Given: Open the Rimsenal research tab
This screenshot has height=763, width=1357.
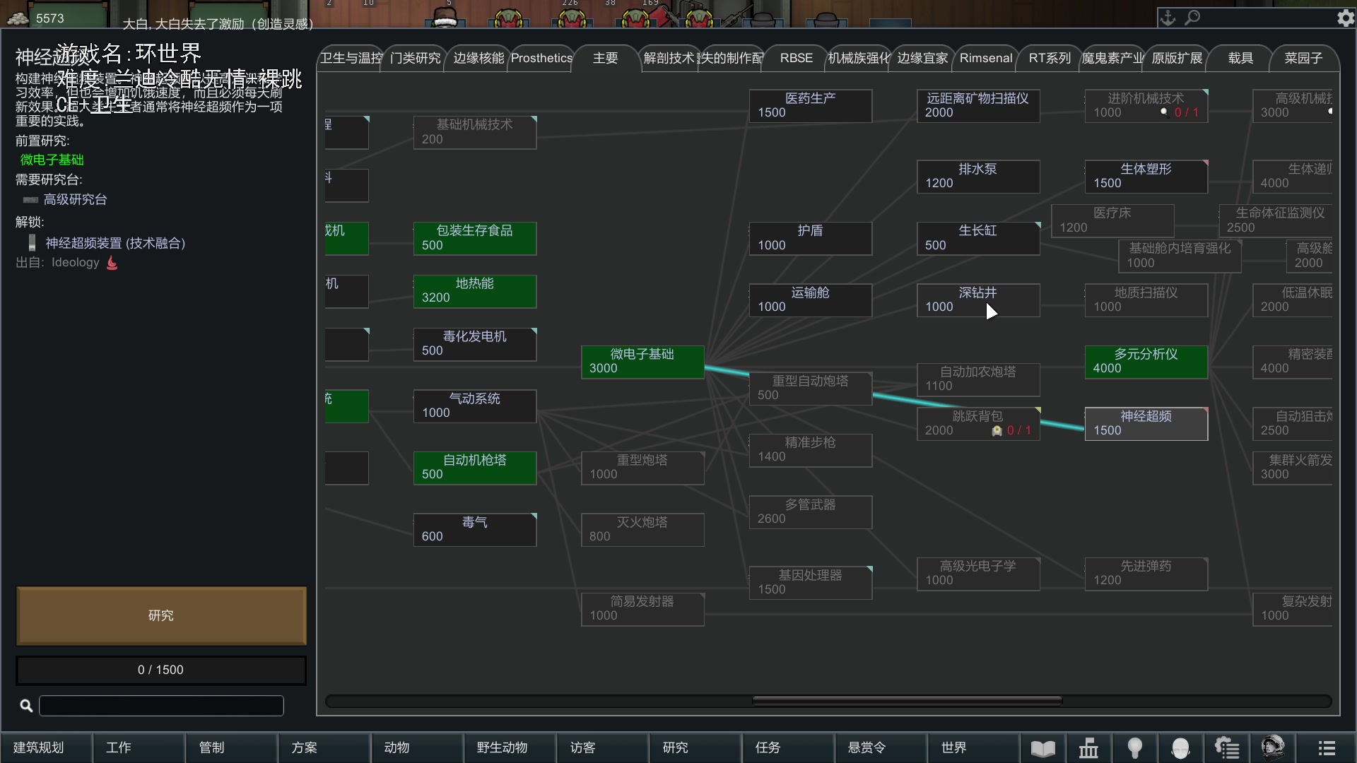Looking at the screenshot, I should (x=985, y=58).
